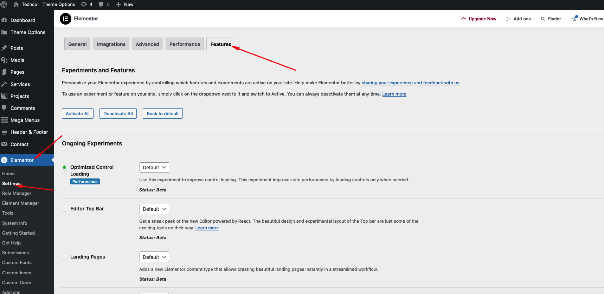Expand the Editor Top Bar dropdown
The height and width of the screenshot is (294, 604).
154,209
